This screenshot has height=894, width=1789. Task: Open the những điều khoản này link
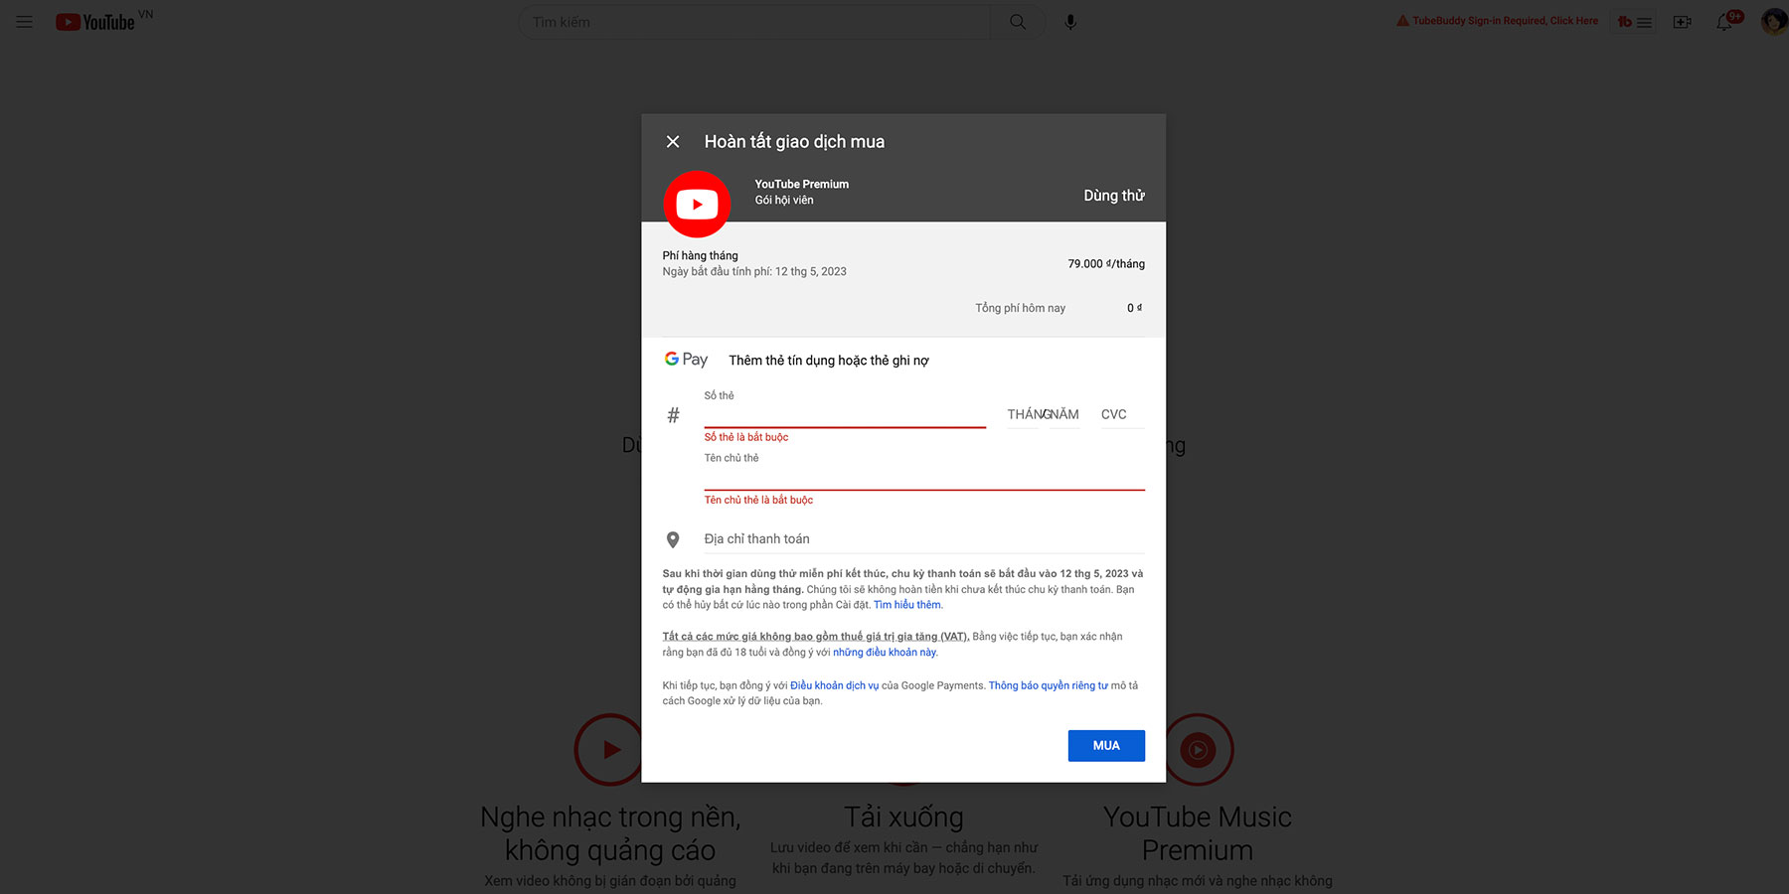[x=885, y=653]
